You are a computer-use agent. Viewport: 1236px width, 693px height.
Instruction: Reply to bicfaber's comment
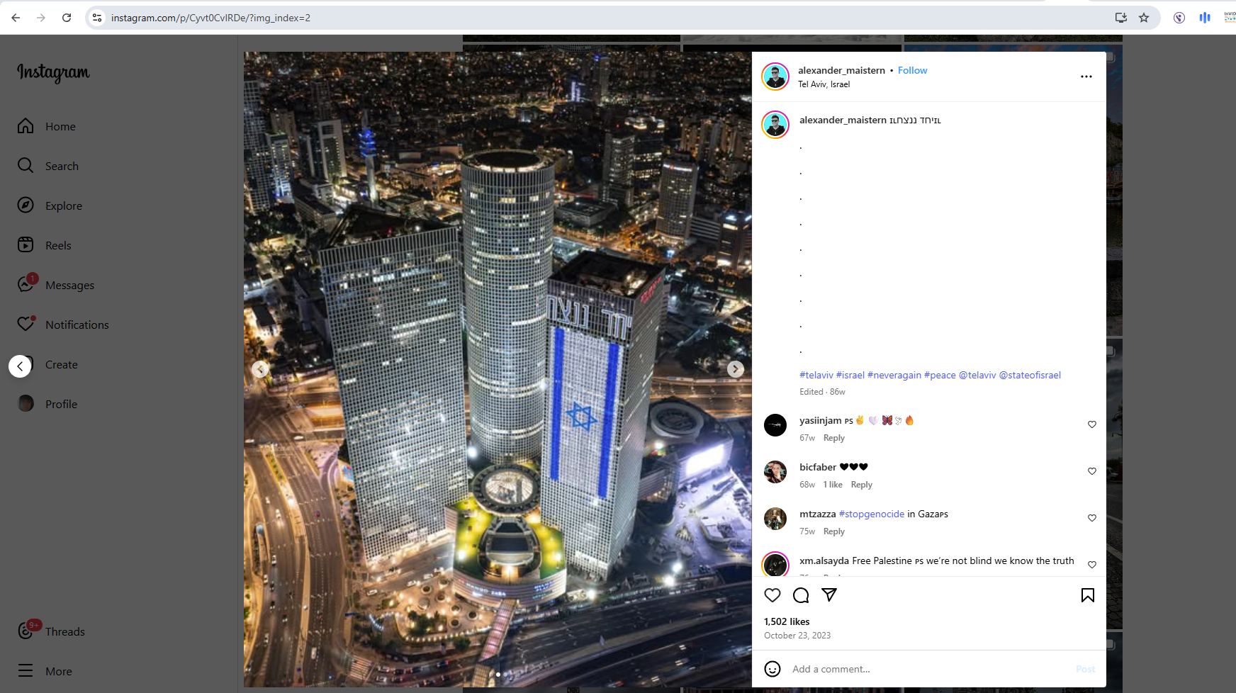(x=862, y=485)
